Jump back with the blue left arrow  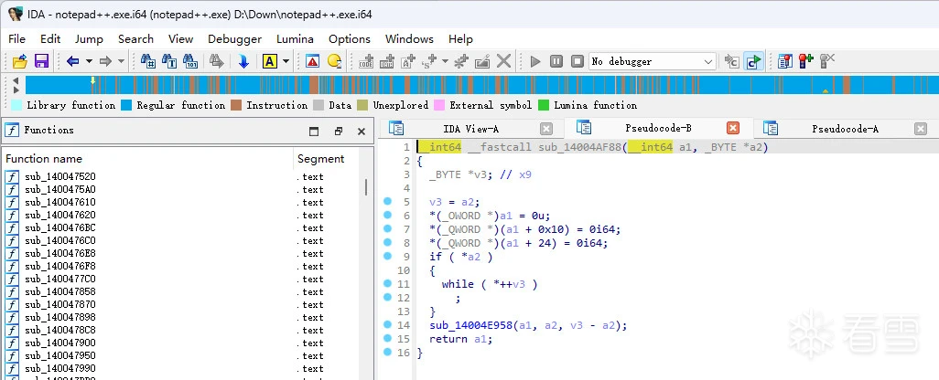click(73, 61)
